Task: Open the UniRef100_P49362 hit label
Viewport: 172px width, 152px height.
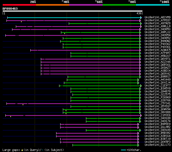Action: pos(157,44)
